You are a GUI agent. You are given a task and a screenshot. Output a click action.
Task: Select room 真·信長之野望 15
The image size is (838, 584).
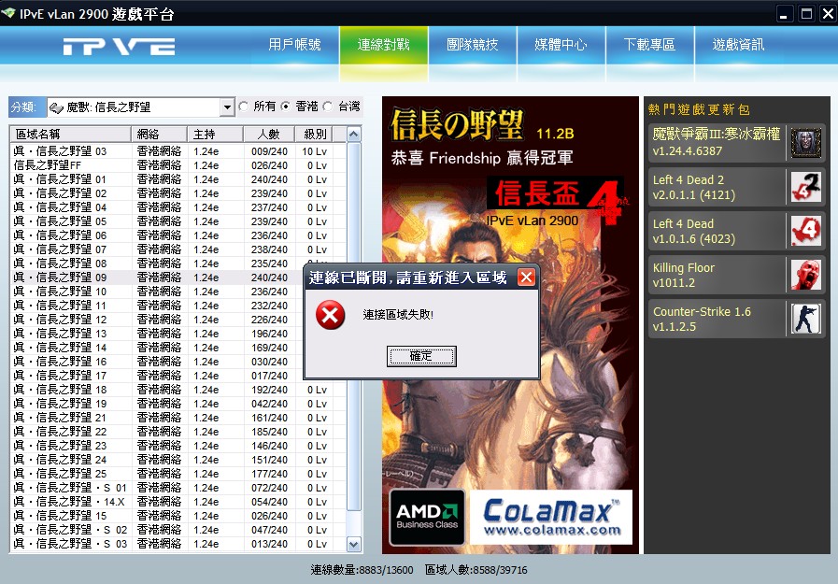178,516
